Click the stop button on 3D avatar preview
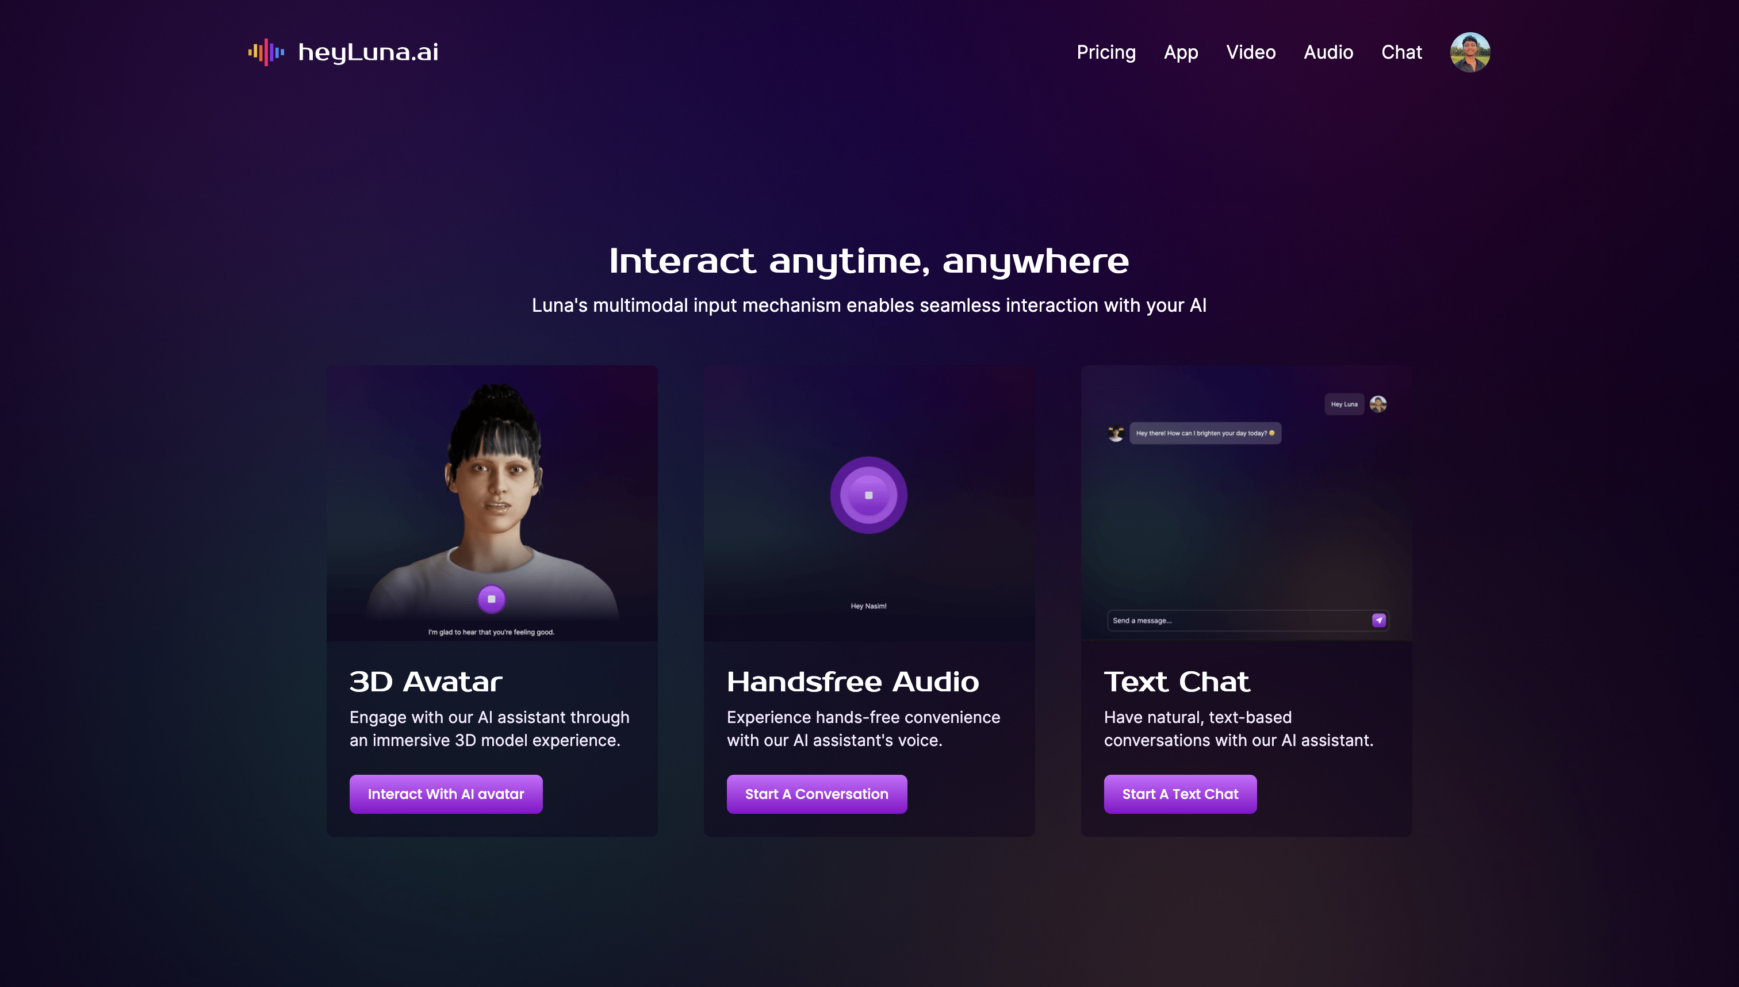Screen dimensions: 1739x987 coord(491,599)
